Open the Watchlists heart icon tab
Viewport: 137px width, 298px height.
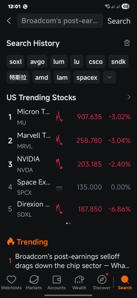11,283
